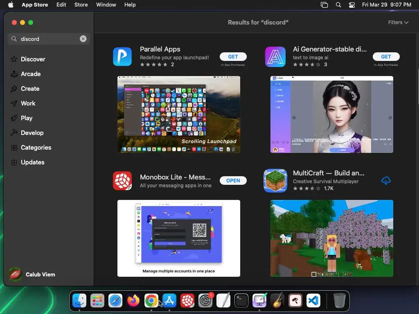View Monobox multiple accounts screenshot
The width and height of the screenshot is (419, 314).
pyautogui.click(x=179, y=238)
